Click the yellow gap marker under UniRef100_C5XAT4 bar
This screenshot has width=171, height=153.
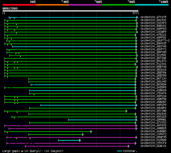[34, 94]
